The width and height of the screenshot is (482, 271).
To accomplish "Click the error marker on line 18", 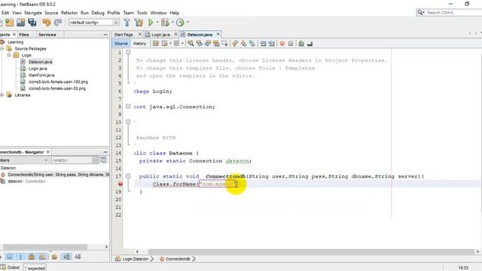I will [120, 184].
